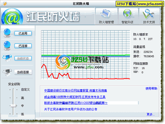Click the security level slider thumb
This screenshot has width=165, height=124.
[13, 106]
